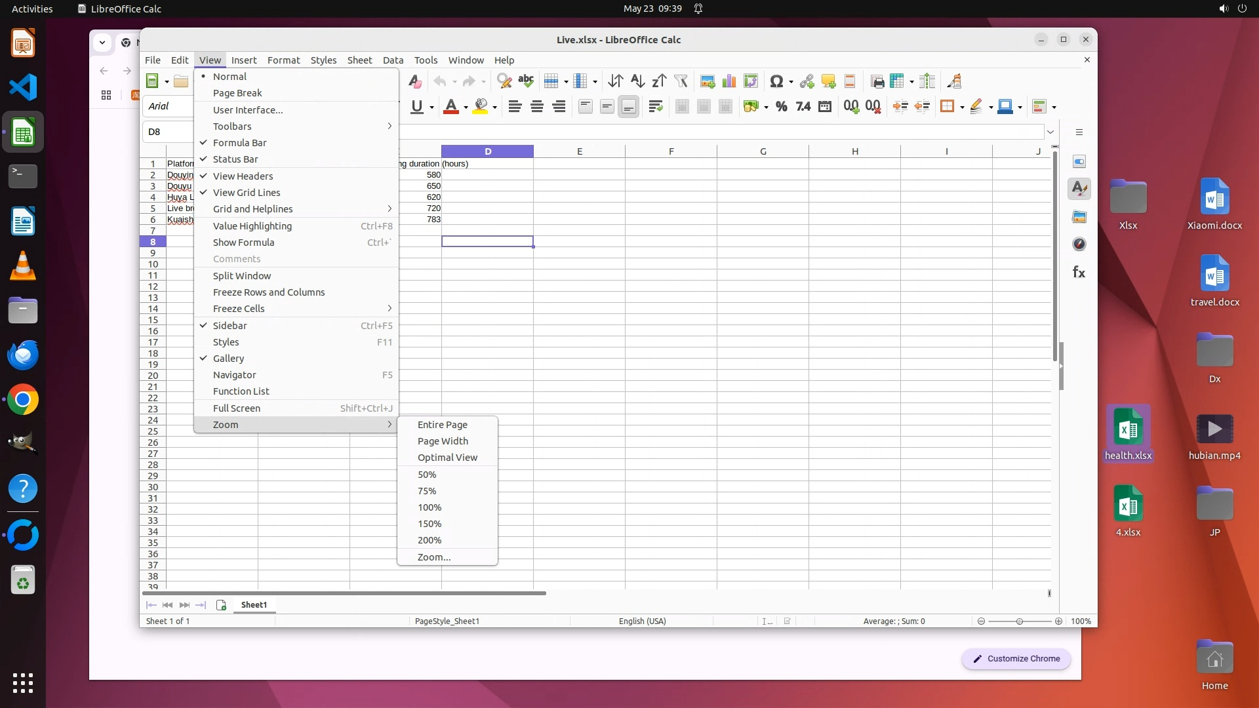This screenshot has width=1259, height=708.
Task: Click the Customize Chrome button
Action: (x=1016, y=659)
